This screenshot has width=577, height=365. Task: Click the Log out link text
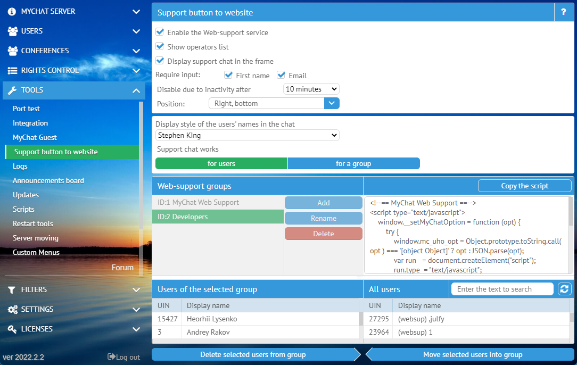pyautogui.click(x=128, y=357)
